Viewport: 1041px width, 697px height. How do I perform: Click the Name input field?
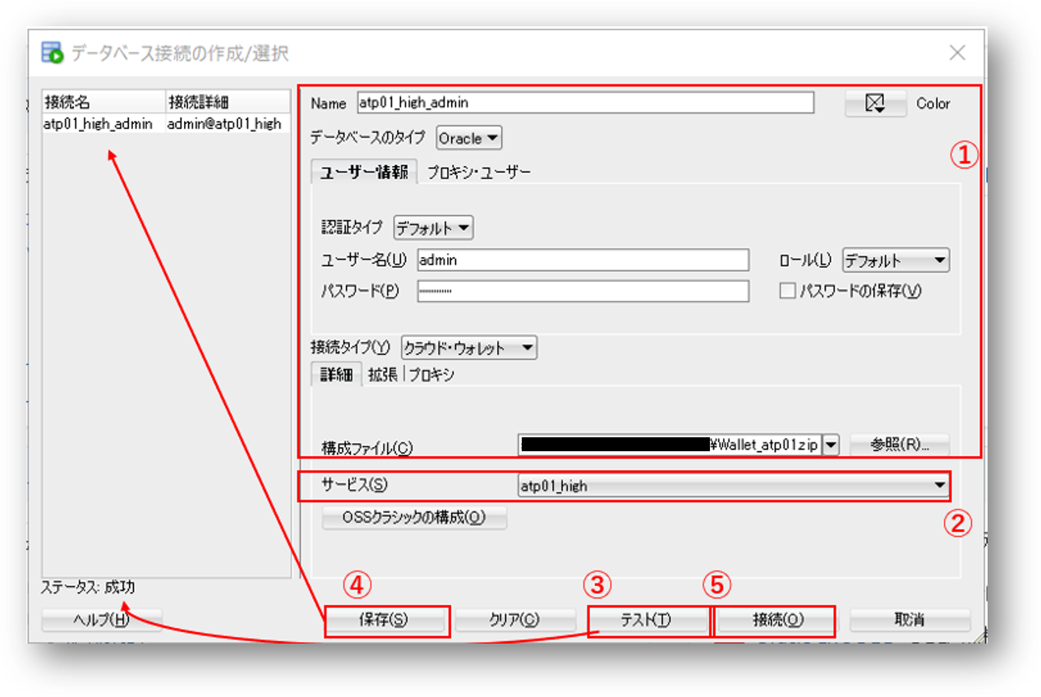coord(575,102)
